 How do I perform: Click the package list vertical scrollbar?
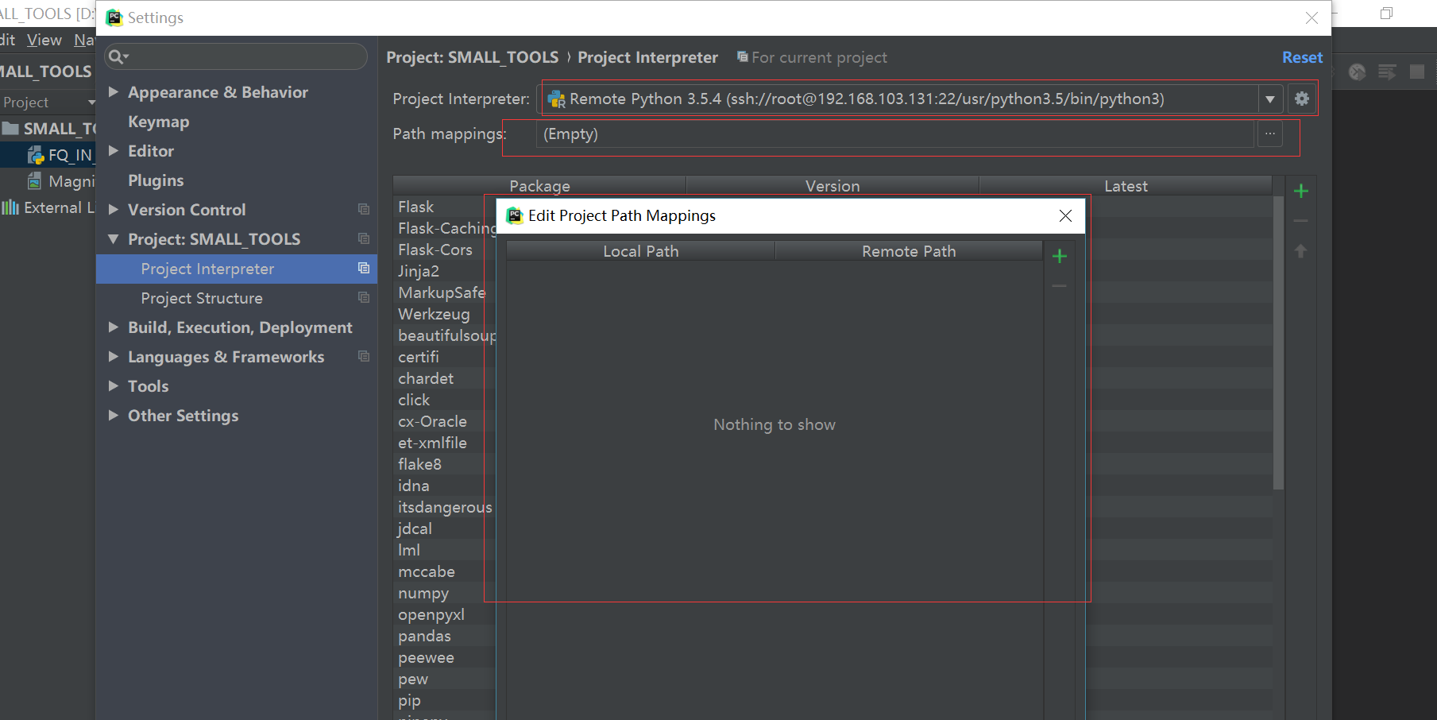(x=1278, y=342)
